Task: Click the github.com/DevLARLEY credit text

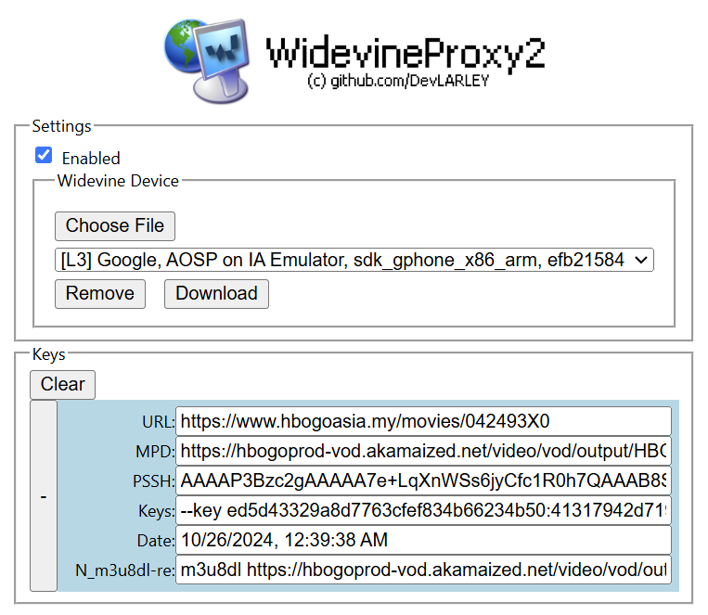Action: point(398,81)
